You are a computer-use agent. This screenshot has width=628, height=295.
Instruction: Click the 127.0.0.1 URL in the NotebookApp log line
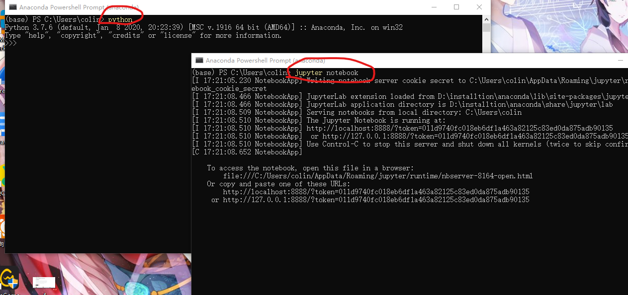pos(475,136)
